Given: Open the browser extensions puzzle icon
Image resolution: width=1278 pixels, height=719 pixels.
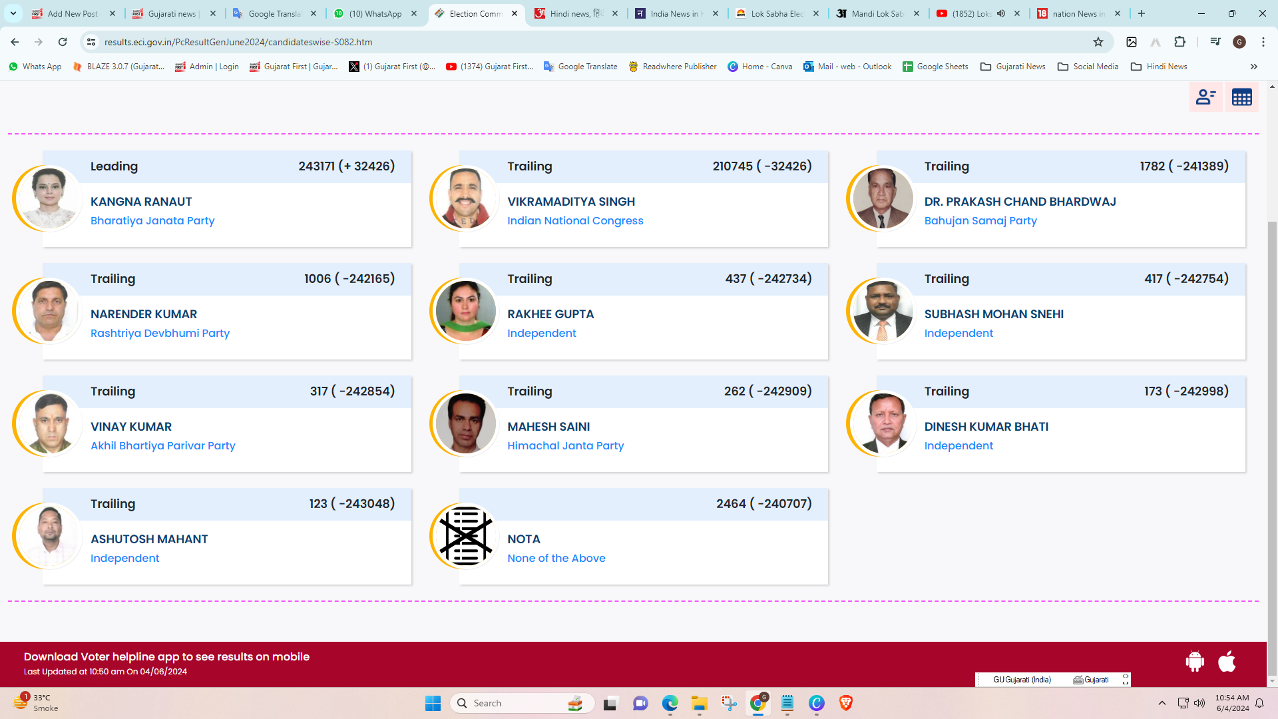Looking at the screenshot, I should pyautogui.click(x=1179, y=42).
